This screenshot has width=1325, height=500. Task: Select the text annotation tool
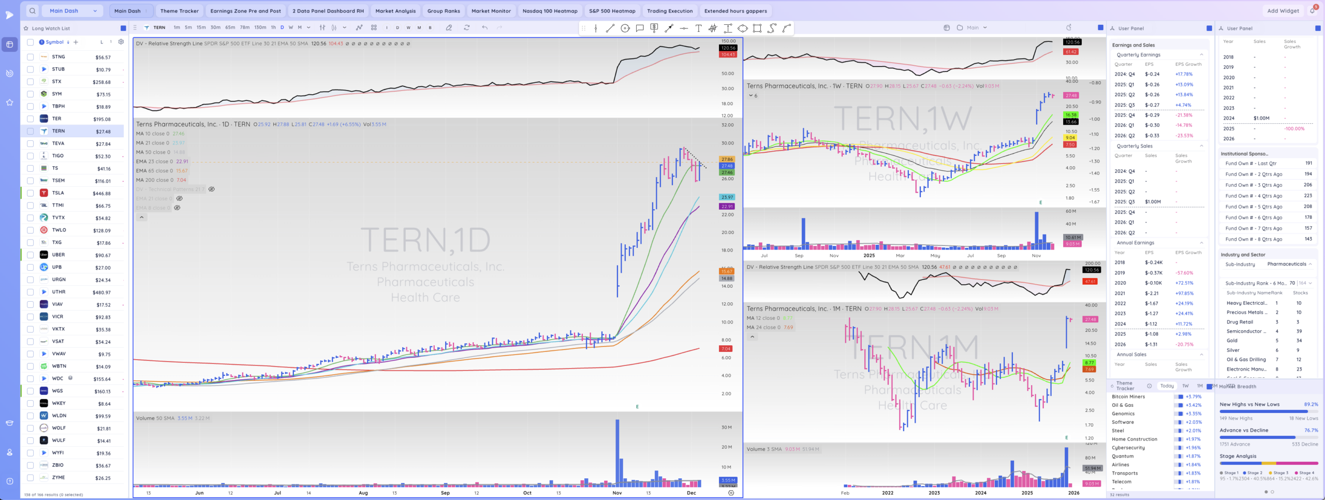[x=698, y=28]
